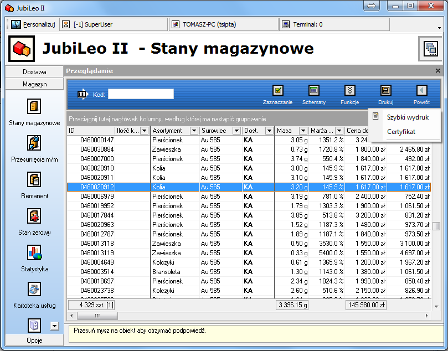This screenshot has height=351, width=448.
Task: Open the Funkcje toolbar icon
Action: point(350,91)
